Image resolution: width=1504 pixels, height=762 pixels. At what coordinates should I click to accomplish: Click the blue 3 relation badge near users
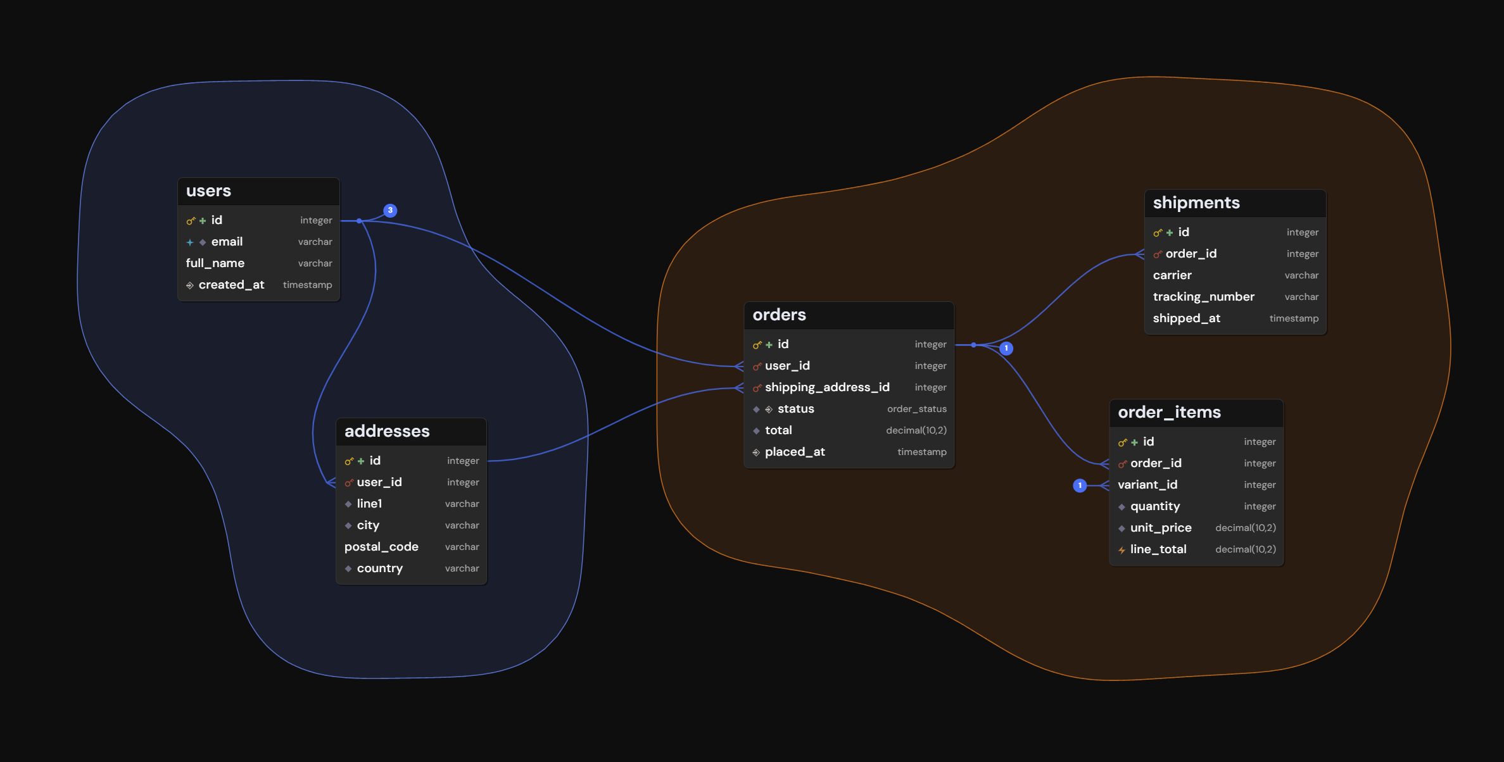pyautogui.click(x=390, y=210)
